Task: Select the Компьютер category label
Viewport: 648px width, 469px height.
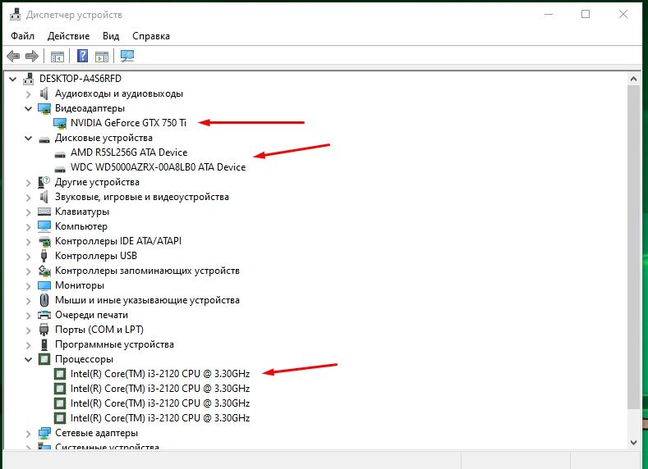Action: (81, 226)
